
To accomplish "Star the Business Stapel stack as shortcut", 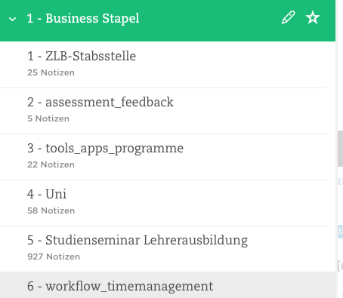I will point(313,17).
